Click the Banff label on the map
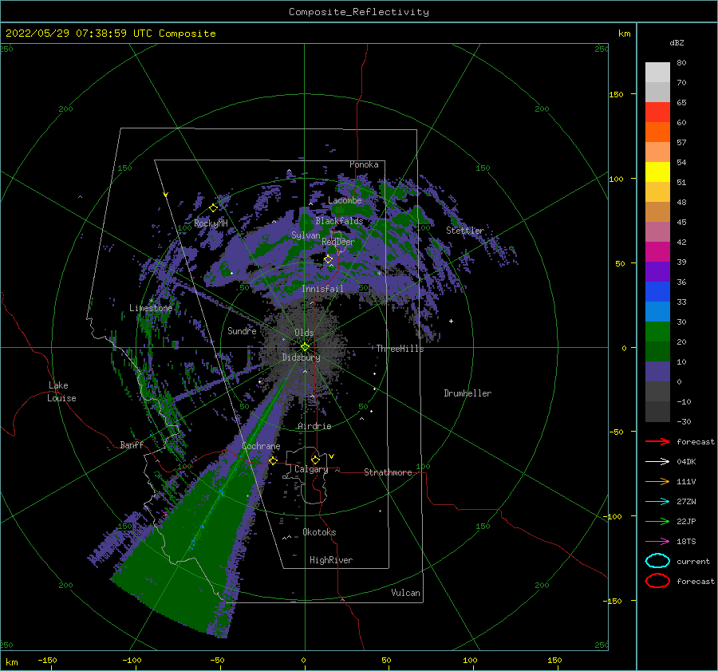This screenshot has width=718, height=671. pos(132,445)
